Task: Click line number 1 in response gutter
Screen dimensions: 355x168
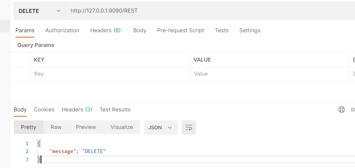Action: tap(27, 143)
